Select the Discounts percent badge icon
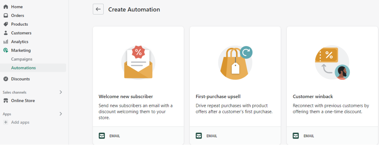This screenshot has width=379, height=146. (x=6, y=79)
